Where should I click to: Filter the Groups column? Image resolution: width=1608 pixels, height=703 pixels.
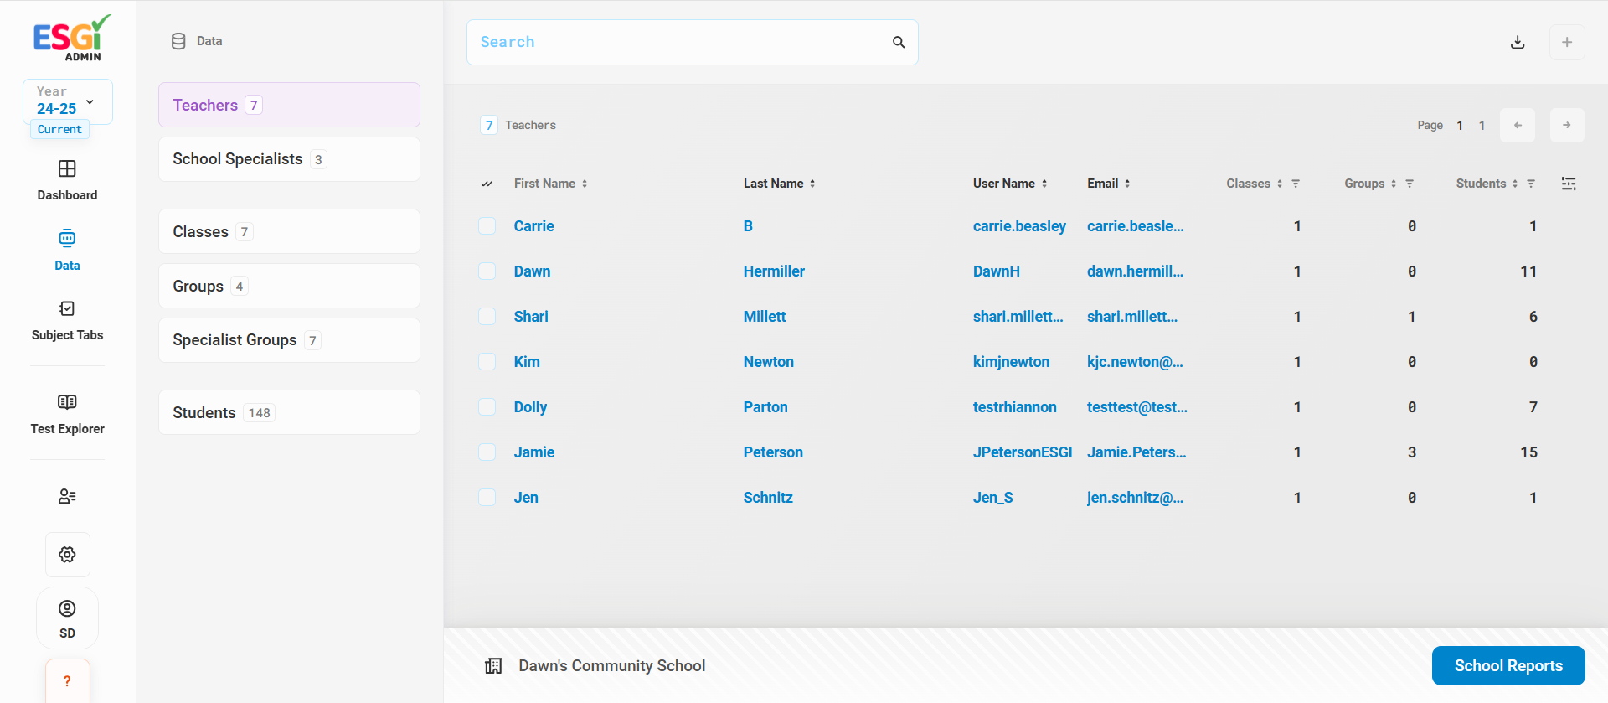[x=1410, y=184]
